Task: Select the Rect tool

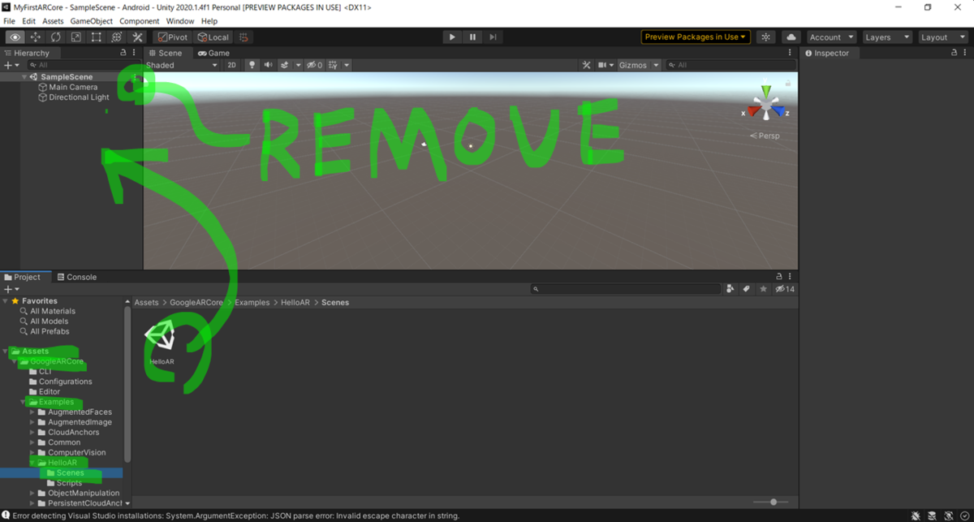Action: click(x=96, y=37)
